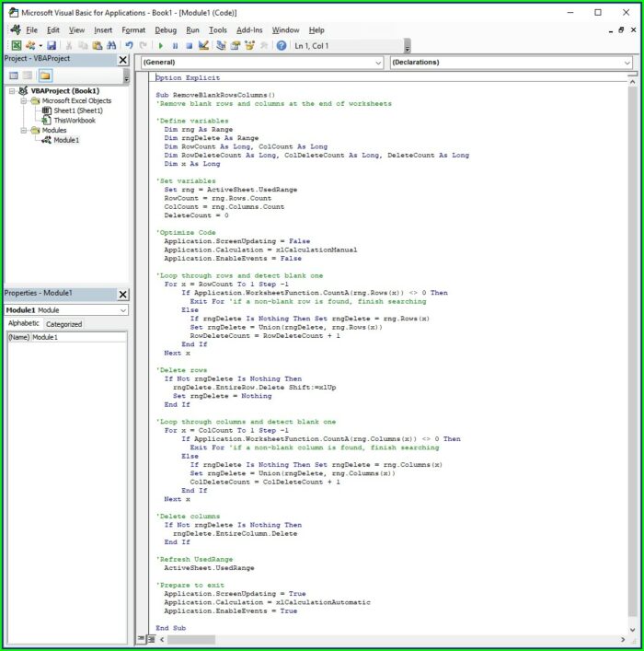Open Visual Basic Help question mark icon
Image resolution: width=644 pixels, height=651 pixels.
click(x=282, y=46)
